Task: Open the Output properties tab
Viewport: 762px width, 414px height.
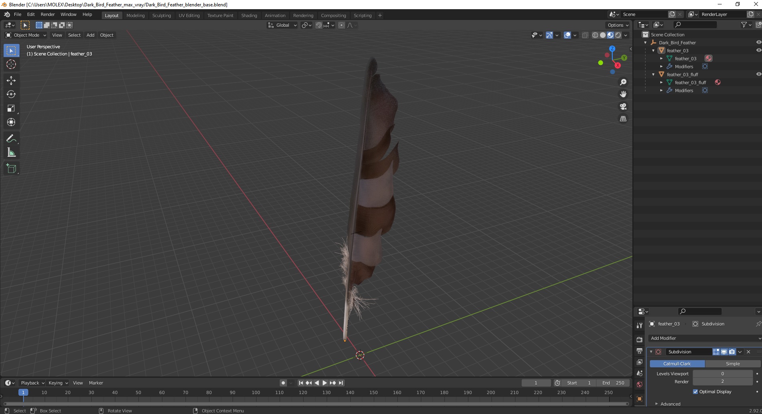Action: 640,351
